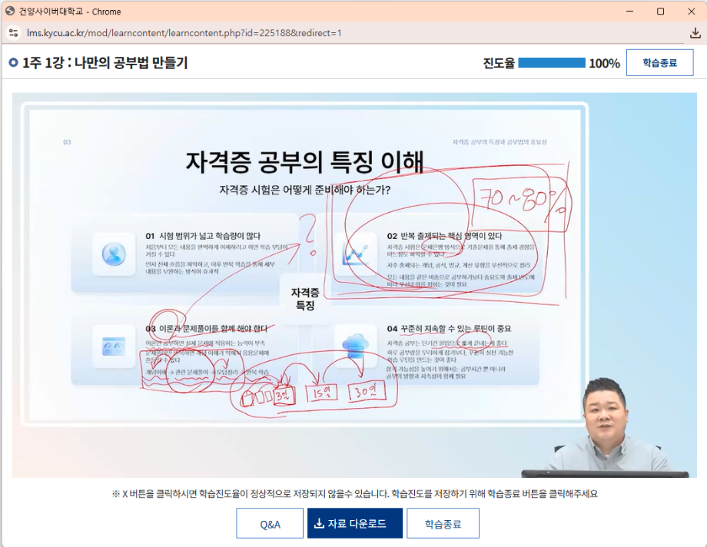Screen dimensions: 707x547
Task: Click the dashboard icon beside item 03
Action: 114,346
